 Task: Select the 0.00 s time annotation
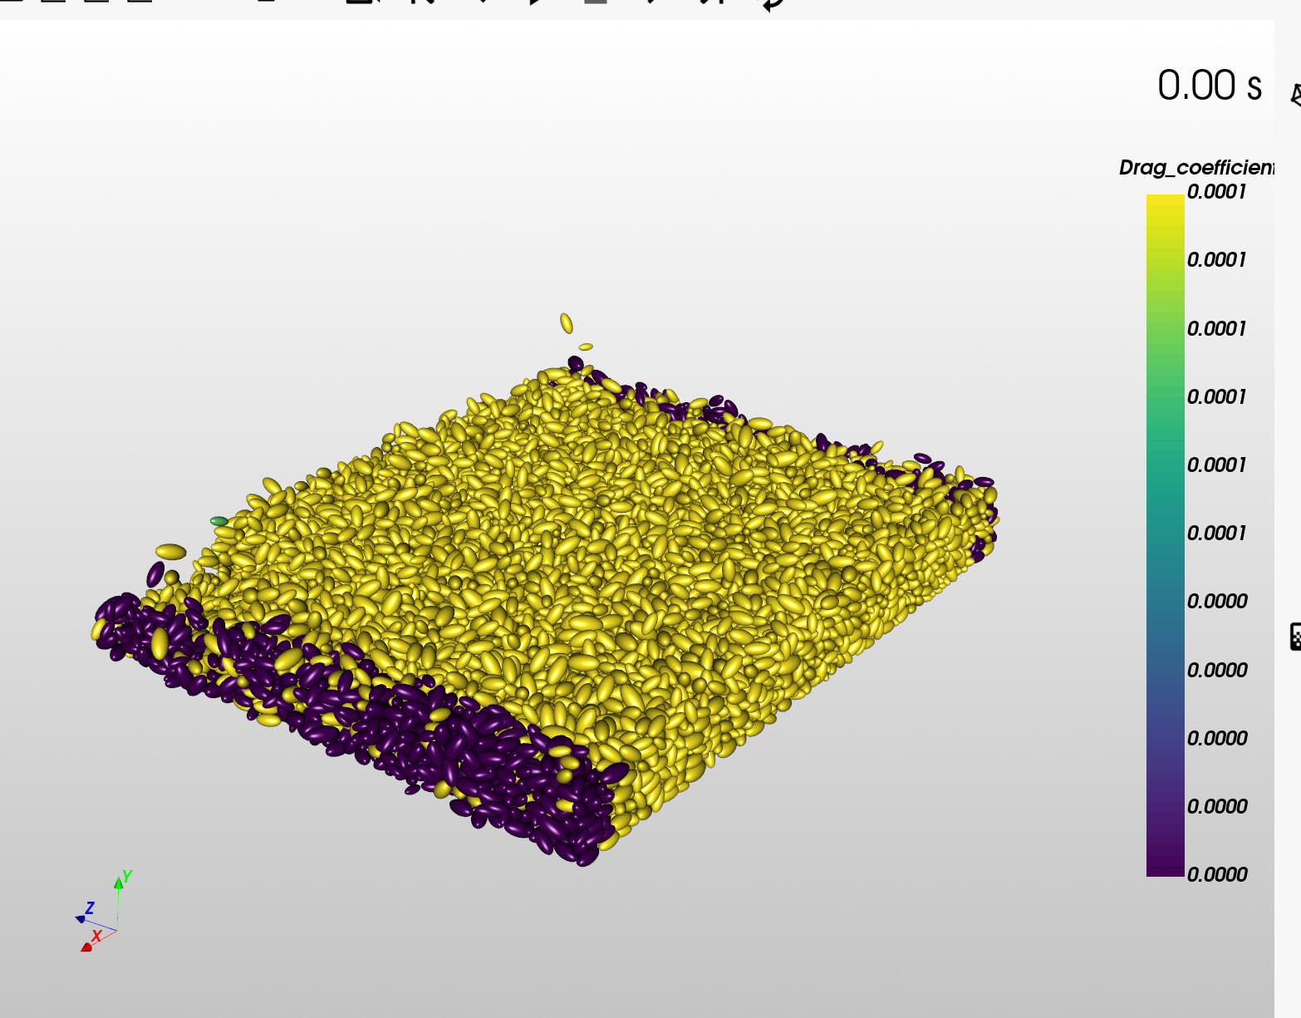point(1210,86)
